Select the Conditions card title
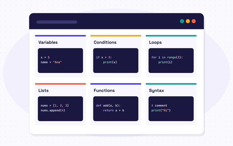The width and height of the screenshot is (233, 146). [x=105, y=42]
